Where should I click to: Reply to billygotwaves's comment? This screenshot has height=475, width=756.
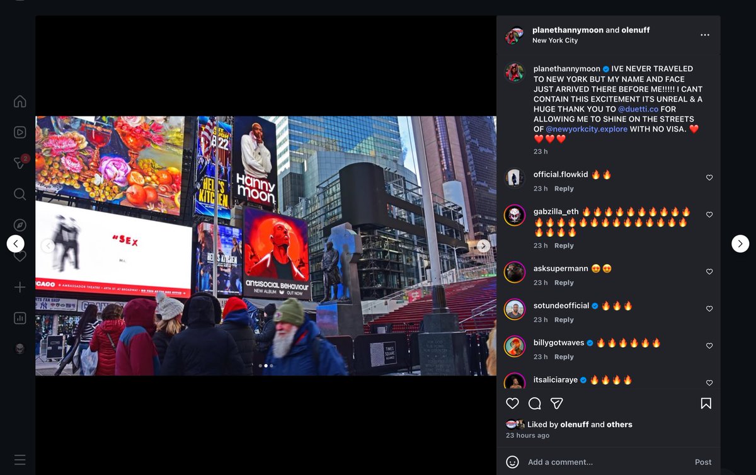[564, 357]
